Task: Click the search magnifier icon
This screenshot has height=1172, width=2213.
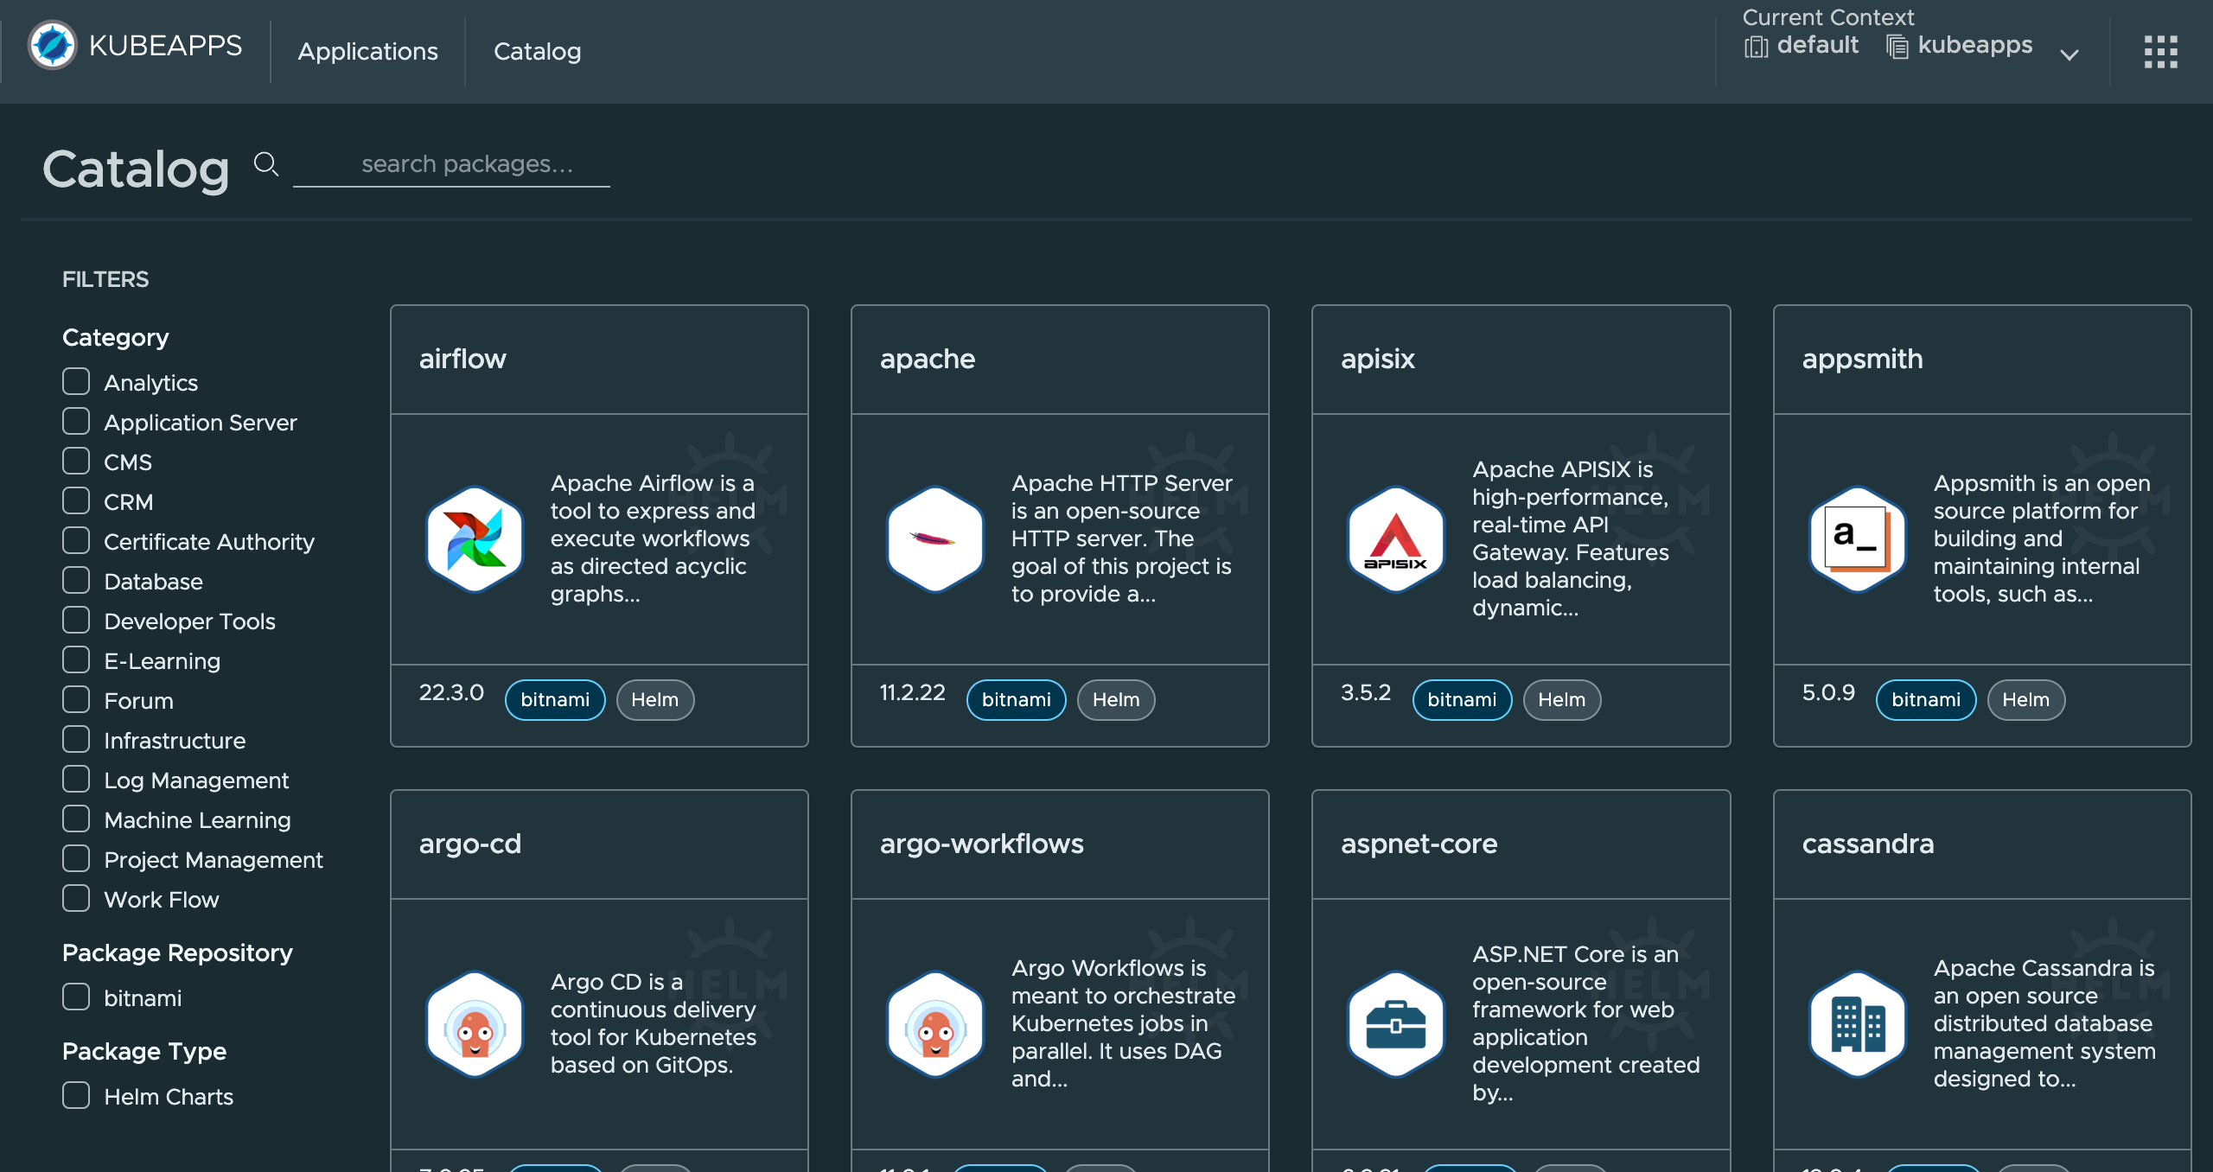Action: [266, 164]
